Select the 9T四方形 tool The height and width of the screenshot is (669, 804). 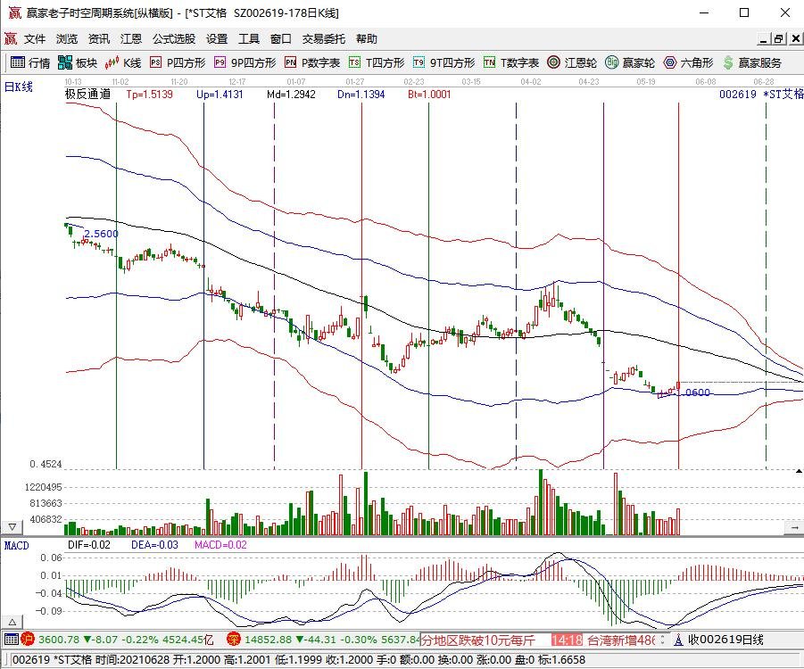(x=444, y=62)
